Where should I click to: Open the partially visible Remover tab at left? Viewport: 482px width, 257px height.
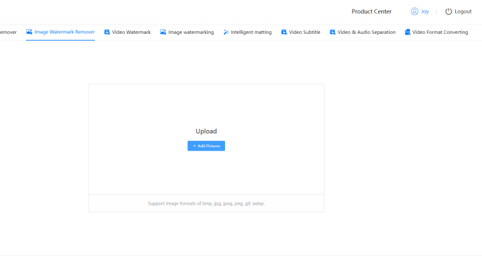click(8, 32)
